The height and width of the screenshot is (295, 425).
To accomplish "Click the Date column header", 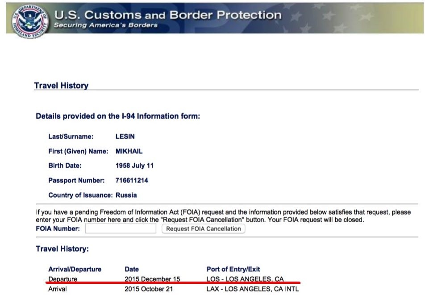I will tap(132, 270).
